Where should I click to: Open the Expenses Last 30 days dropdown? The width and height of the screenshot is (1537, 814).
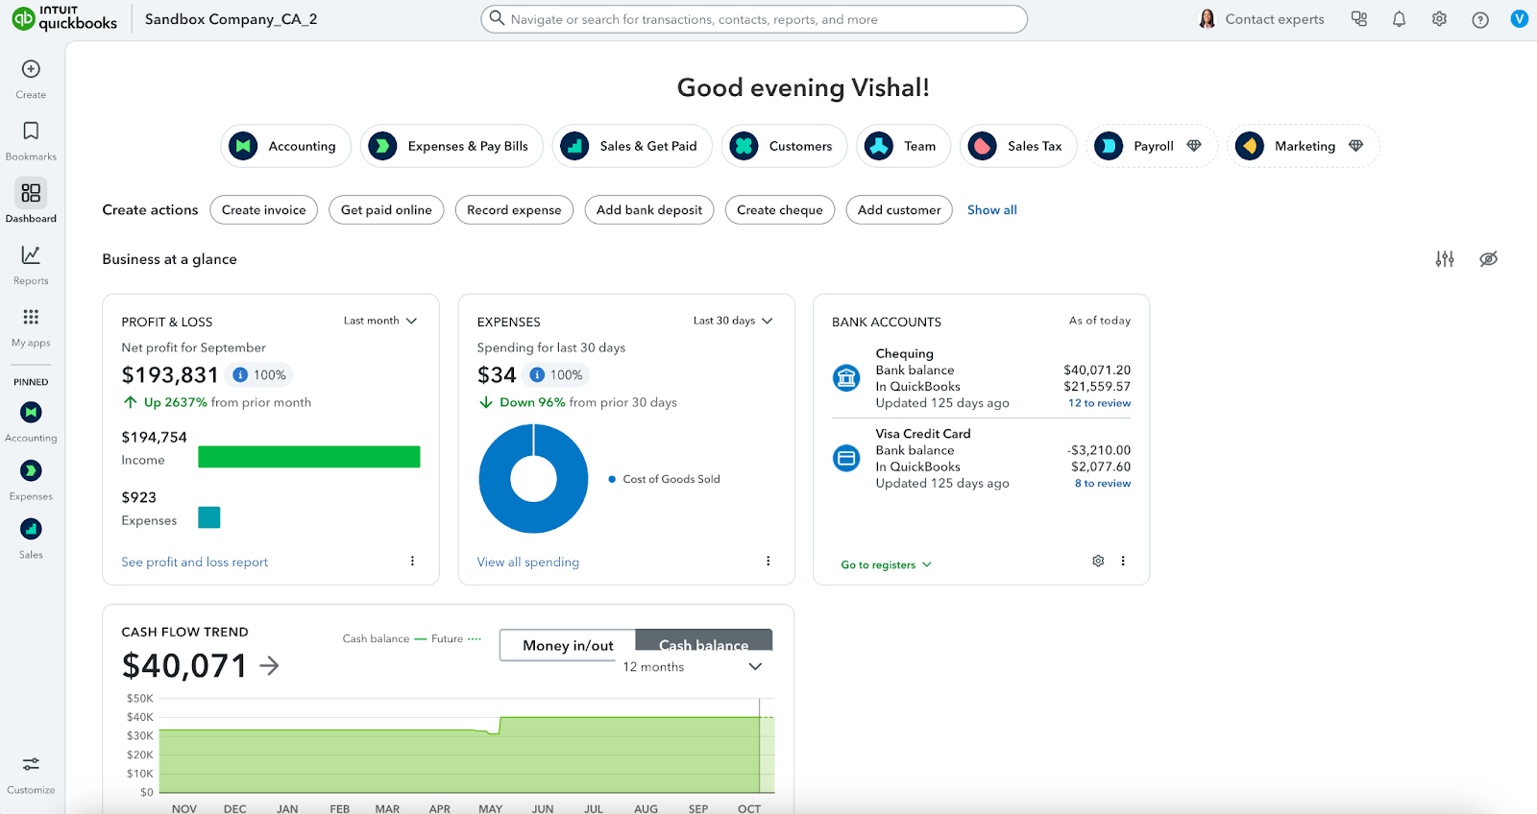click(x=733, y=321)
